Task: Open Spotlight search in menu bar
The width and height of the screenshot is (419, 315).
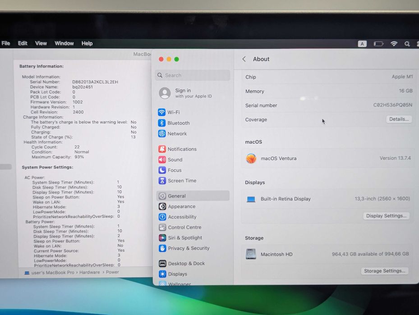Action: tap(407, 44)
